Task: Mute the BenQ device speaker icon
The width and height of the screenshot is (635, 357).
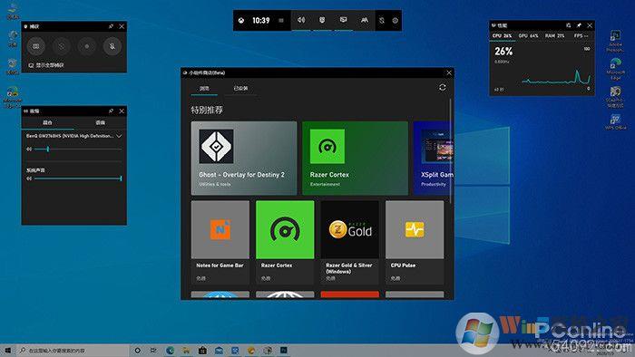Action: click(x=29, y=150)
